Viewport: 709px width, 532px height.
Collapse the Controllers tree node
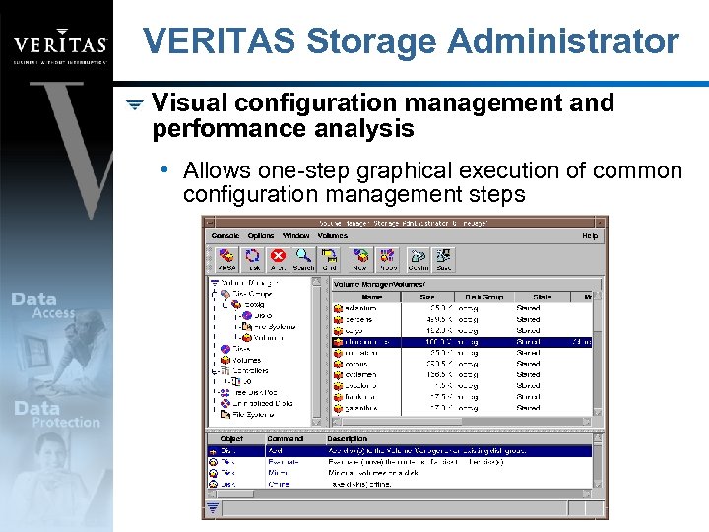point(215,371)
